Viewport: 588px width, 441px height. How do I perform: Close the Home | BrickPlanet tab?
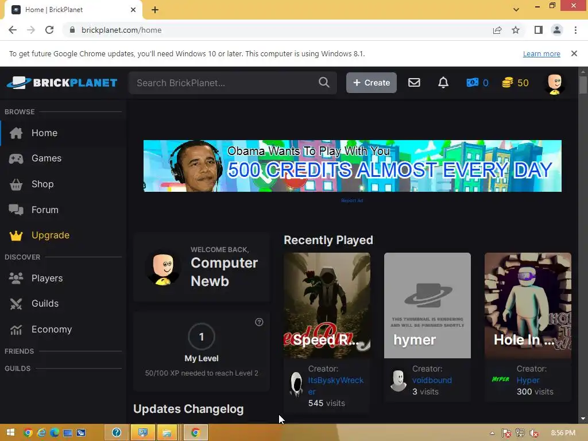[133, 10]
